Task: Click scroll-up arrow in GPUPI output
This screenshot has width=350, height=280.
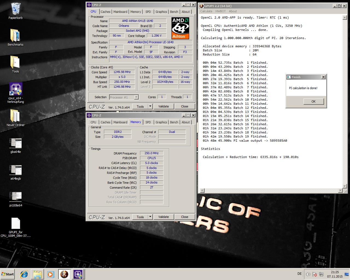Action: tap(345, 17)
